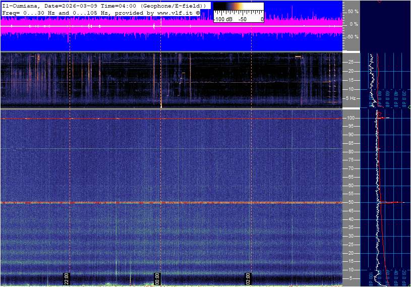
Task: Click the -100 dB label on color scale
Action: pyautogui.click(x=223, y=19)
